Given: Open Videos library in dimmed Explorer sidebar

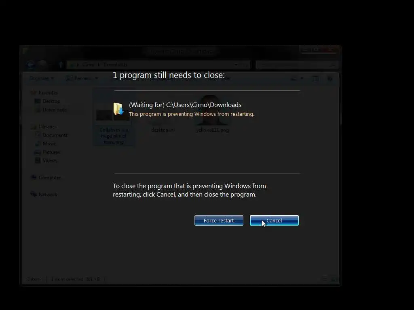Looking at the screenshot, I should tap(46, 161).
